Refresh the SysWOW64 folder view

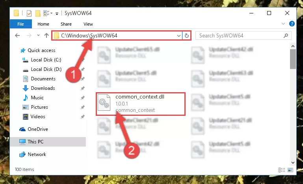point(186,35)
